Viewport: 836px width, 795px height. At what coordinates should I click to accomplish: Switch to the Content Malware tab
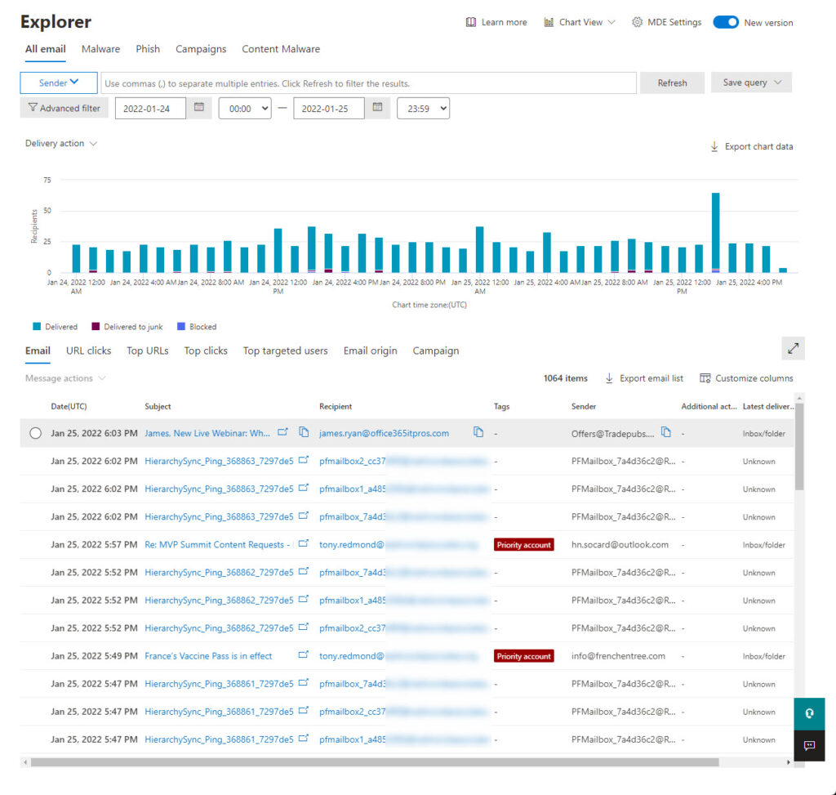pyautogui.click(x=281, y=49)
